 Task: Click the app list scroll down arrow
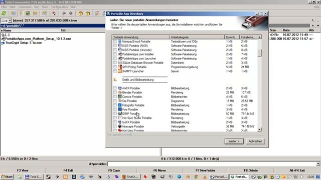[259, 129]
